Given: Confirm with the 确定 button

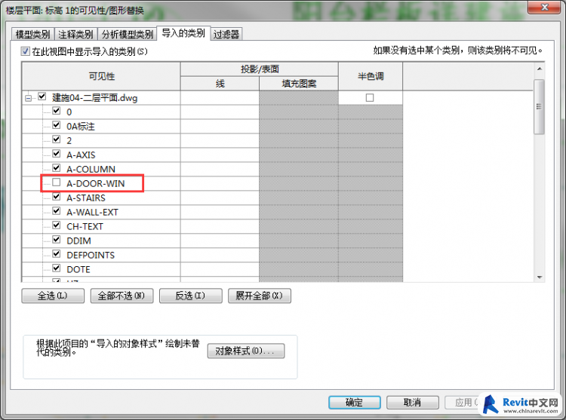Looking at the screenshot, I should [355, 403].
